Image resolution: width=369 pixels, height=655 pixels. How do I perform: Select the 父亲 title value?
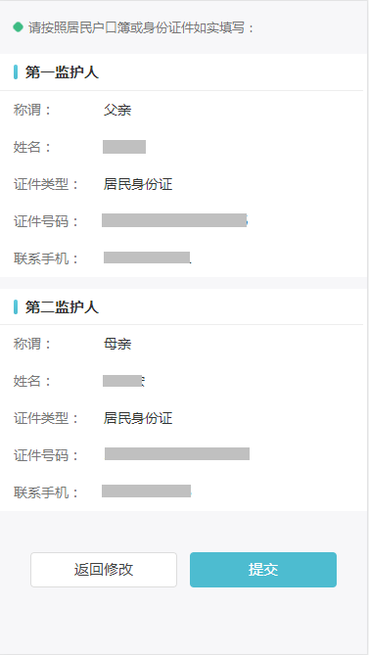[117, 111]
